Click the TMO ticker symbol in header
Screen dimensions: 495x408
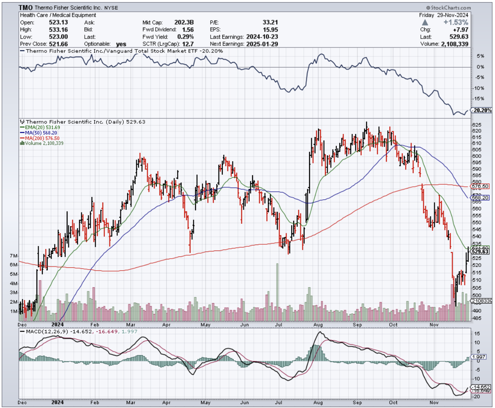point(26,8)
